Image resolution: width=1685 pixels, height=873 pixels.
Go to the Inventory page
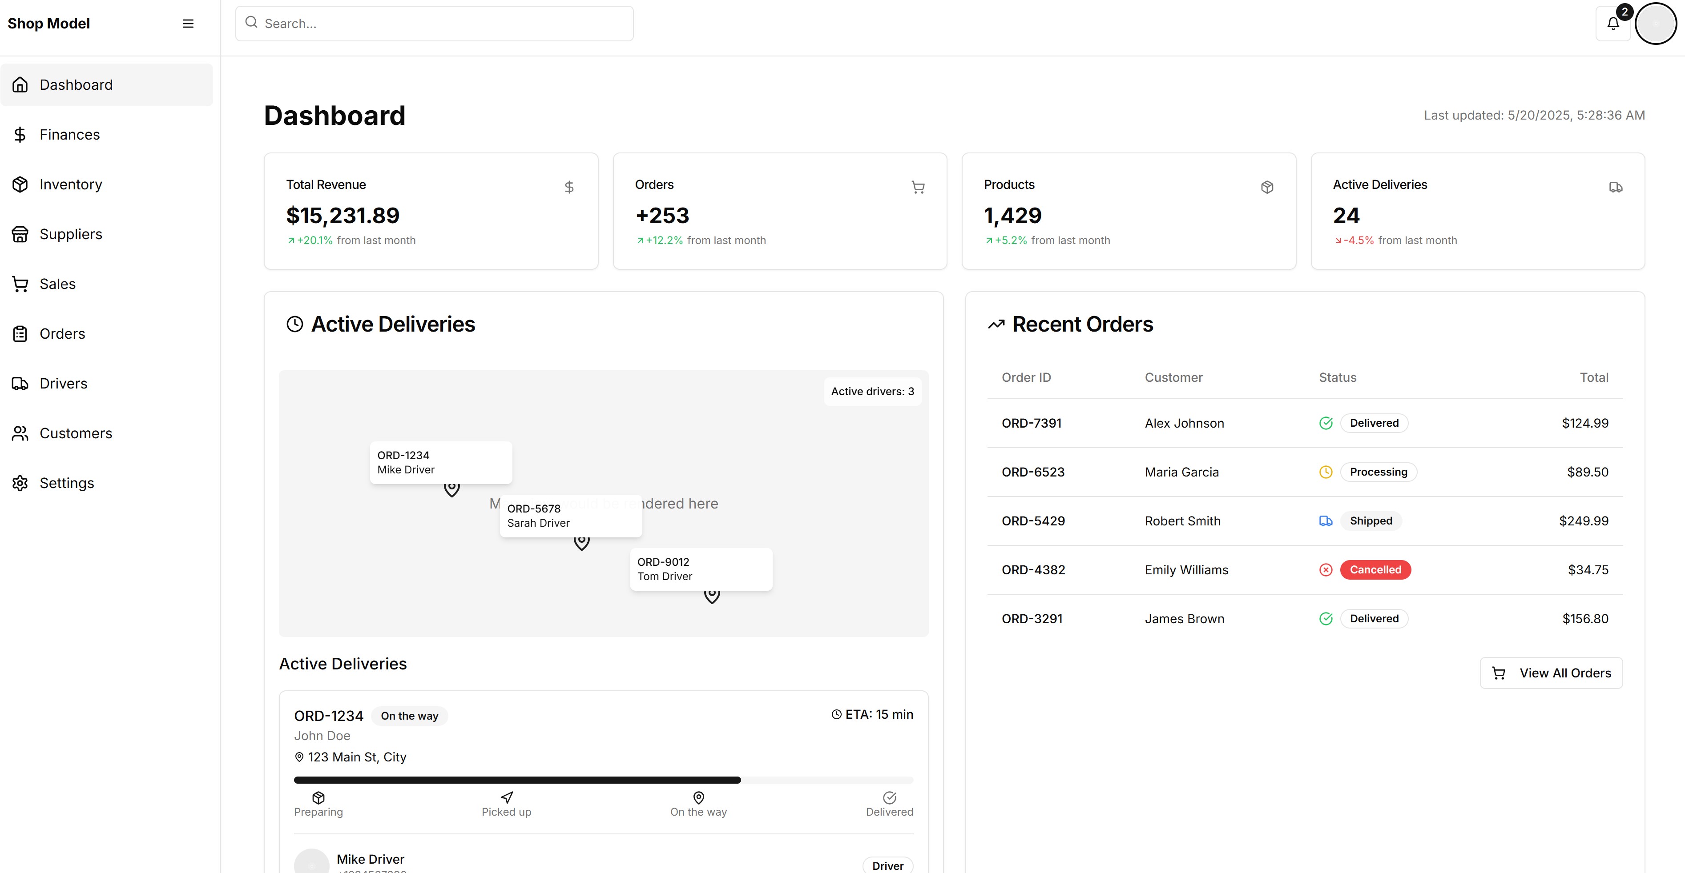71,184
